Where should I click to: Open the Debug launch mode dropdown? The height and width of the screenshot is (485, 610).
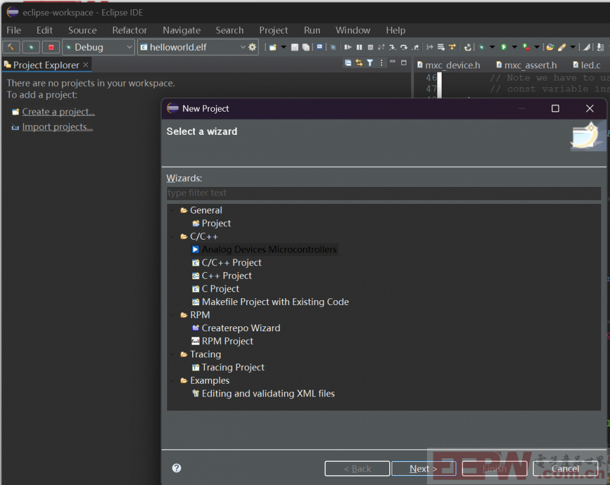click(129, 47)
